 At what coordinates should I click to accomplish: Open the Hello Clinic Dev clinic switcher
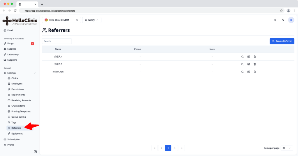[61, 20]
